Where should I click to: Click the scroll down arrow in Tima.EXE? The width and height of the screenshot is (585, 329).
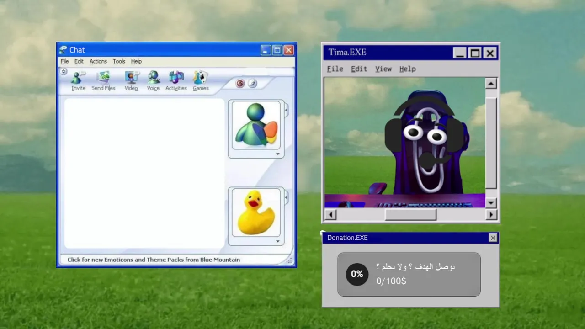[x=491, y=202]
